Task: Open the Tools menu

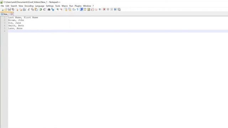Action: pos(58,6)
